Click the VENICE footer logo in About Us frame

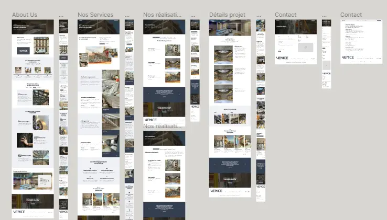[x=19, y=212]
